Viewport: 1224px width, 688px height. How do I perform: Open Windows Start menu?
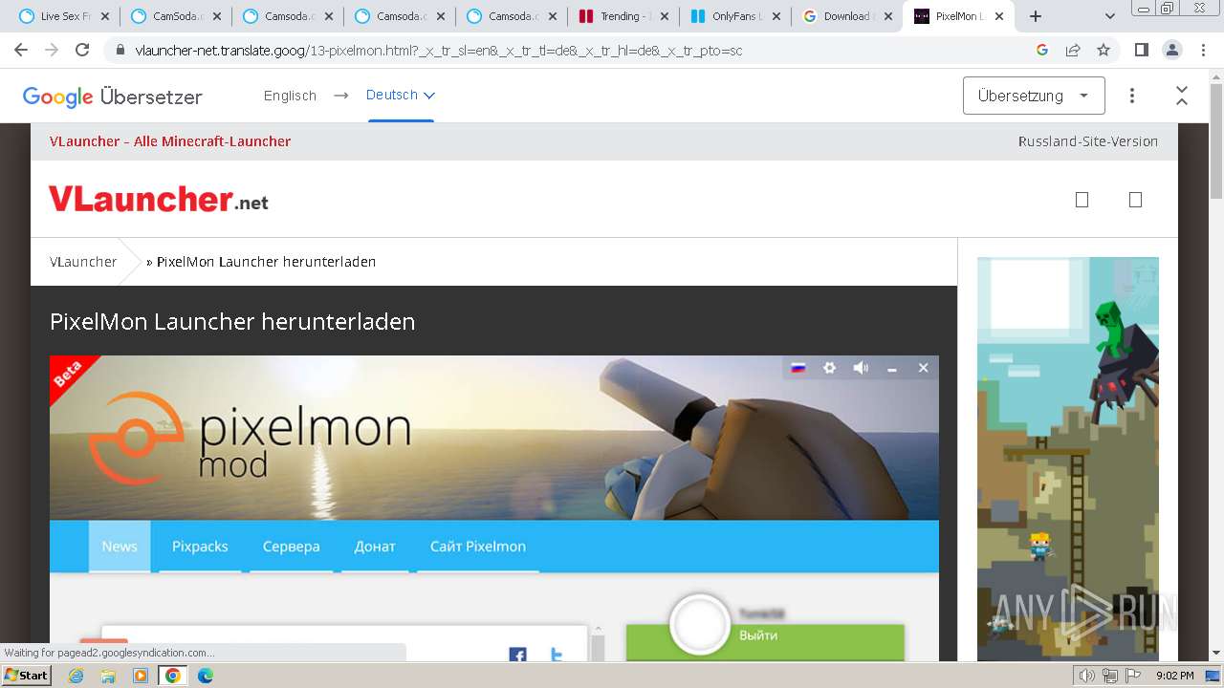[x=26, y=676]
